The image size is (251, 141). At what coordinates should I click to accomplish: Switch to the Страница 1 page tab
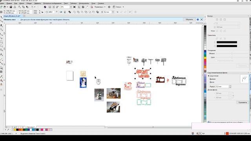pos(31,127)
